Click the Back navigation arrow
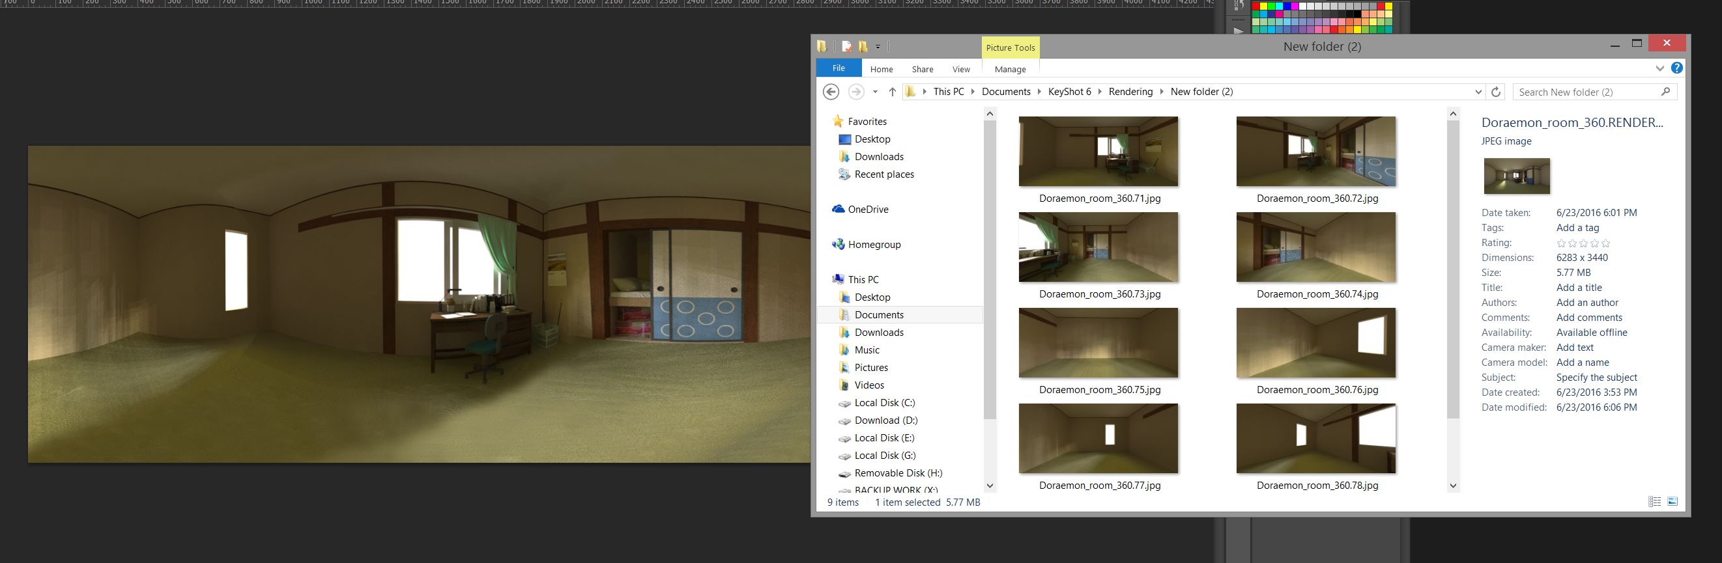 click(x=831, y=92)
